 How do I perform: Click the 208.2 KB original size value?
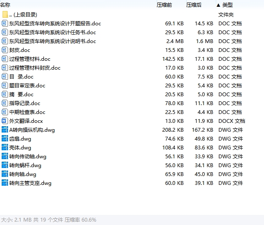click(173, 130)
